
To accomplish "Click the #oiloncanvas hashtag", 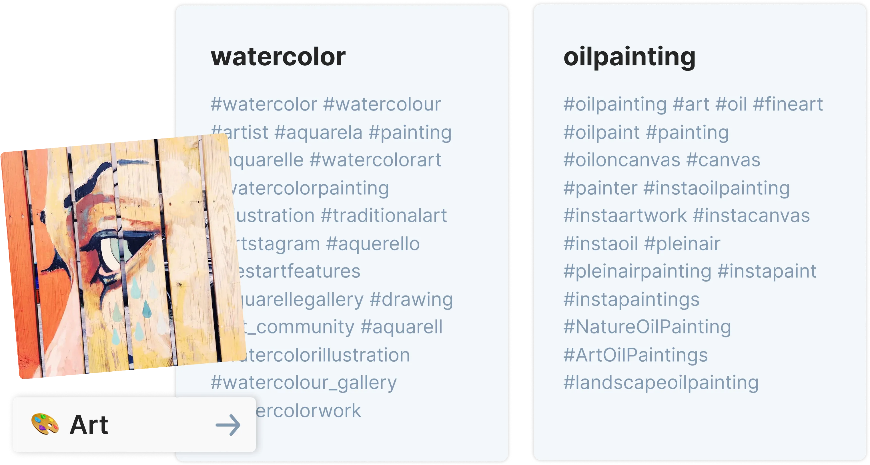I will pyautogui.click(x=621, y=160).
